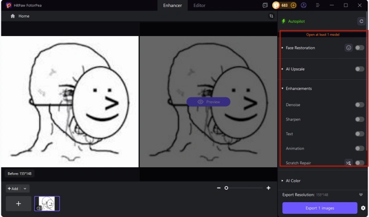
Task: Open the feedback message icon
Action: point(265,5)
